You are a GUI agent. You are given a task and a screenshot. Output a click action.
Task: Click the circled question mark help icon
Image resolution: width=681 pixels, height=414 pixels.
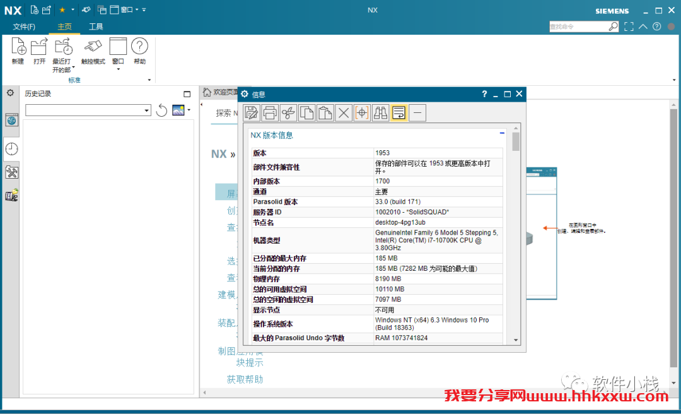click(656, 27)
